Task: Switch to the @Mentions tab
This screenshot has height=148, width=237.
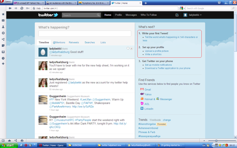Action: 59,42
